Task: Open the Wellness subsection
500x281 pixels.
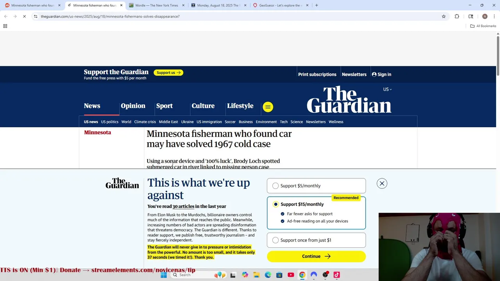Action: [336, 122]
